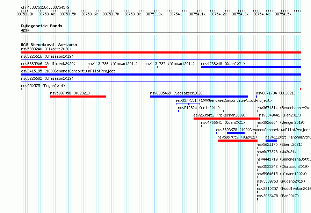
Task: Open nsv4766641 (Quan2021) label
Action: tap(223, 122)
